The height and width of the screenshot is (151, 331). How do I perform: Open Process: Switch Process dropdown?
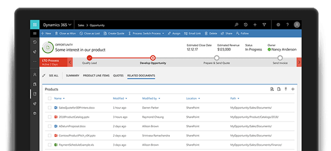(146, 33)
